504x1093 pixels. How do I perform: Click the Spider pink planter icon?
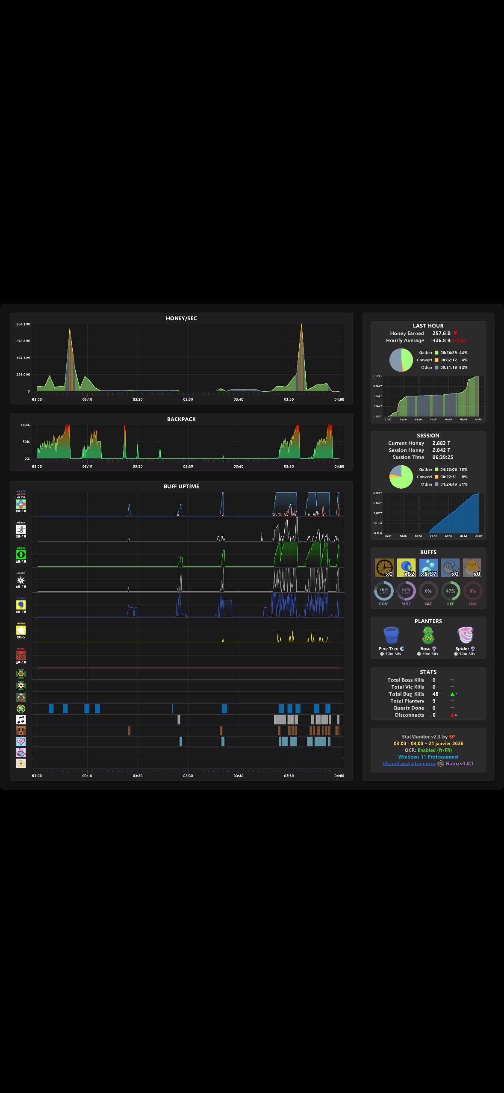pos(465,635)
